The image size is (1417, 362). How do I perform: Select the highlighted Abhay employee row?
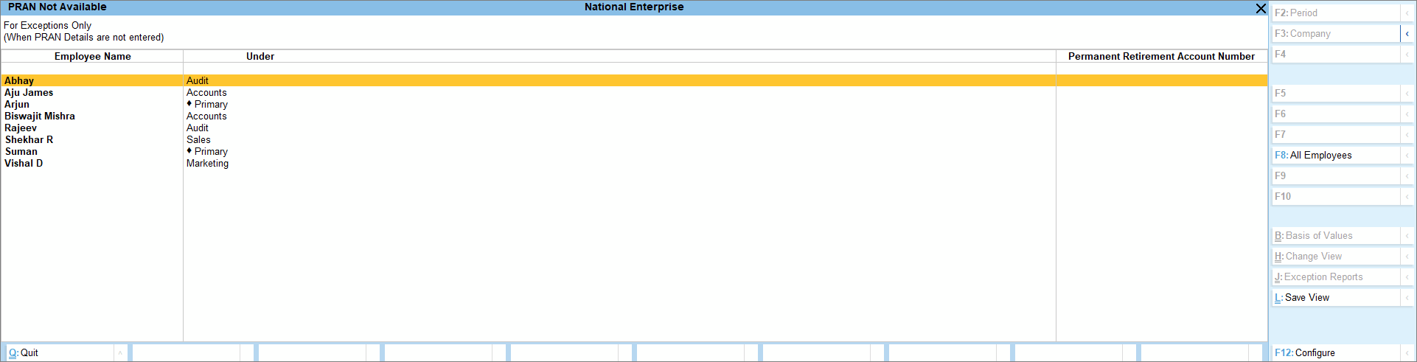[19, 81]
